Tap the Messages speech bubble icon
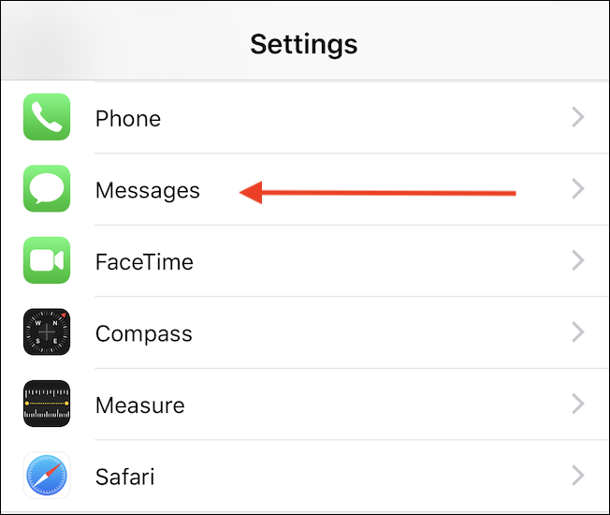This screenshot has width=610, height=515. coord(47,188)
